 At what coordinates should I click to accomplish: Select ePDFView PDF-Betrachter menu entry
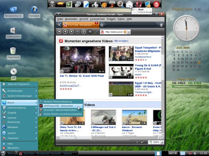click(61, 106)
